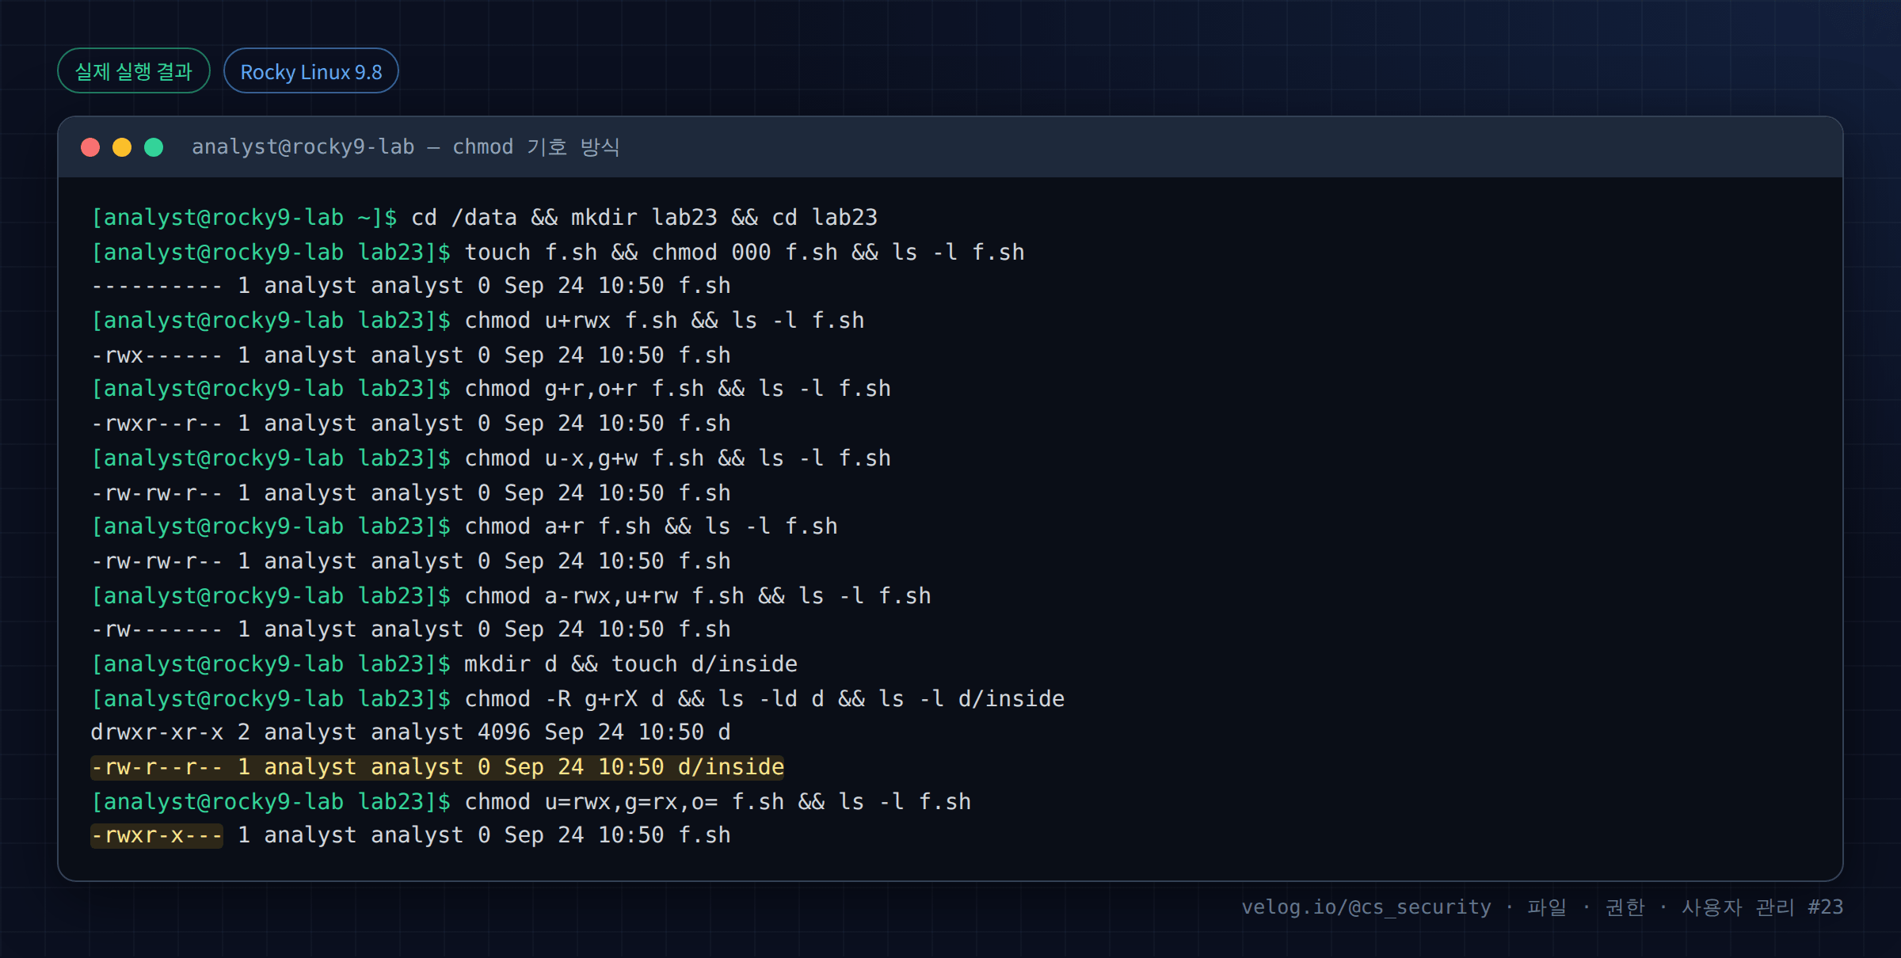Click the 'chmod u+rwx f.sh' command line
The image size is (1901, 958).
[x=478, y=321]
